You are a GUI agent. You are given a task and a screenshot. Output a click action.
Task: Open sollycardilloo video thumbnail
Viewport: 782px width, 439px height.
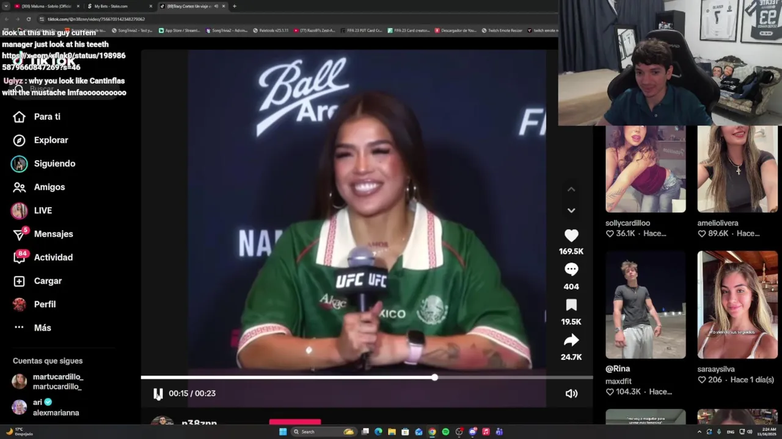[x=645, y=169]
